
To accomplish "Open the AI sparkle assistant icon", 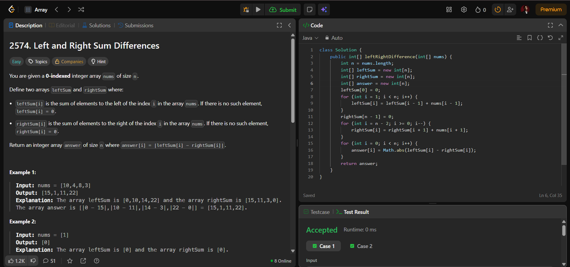I will pos(323,9).
